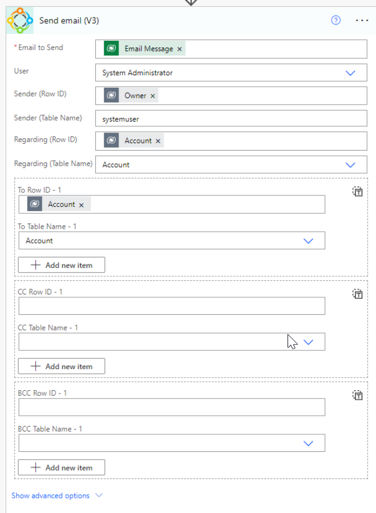Click the Sender (Table Name) systemuser field
376x513 pixels.
click(x=231, y=118)
